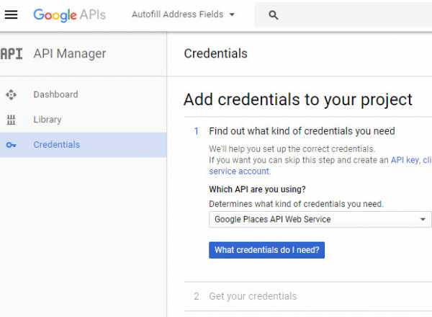Click the truncated link after API key
Viewport: 432px width, 317px height.
point(427,160)
